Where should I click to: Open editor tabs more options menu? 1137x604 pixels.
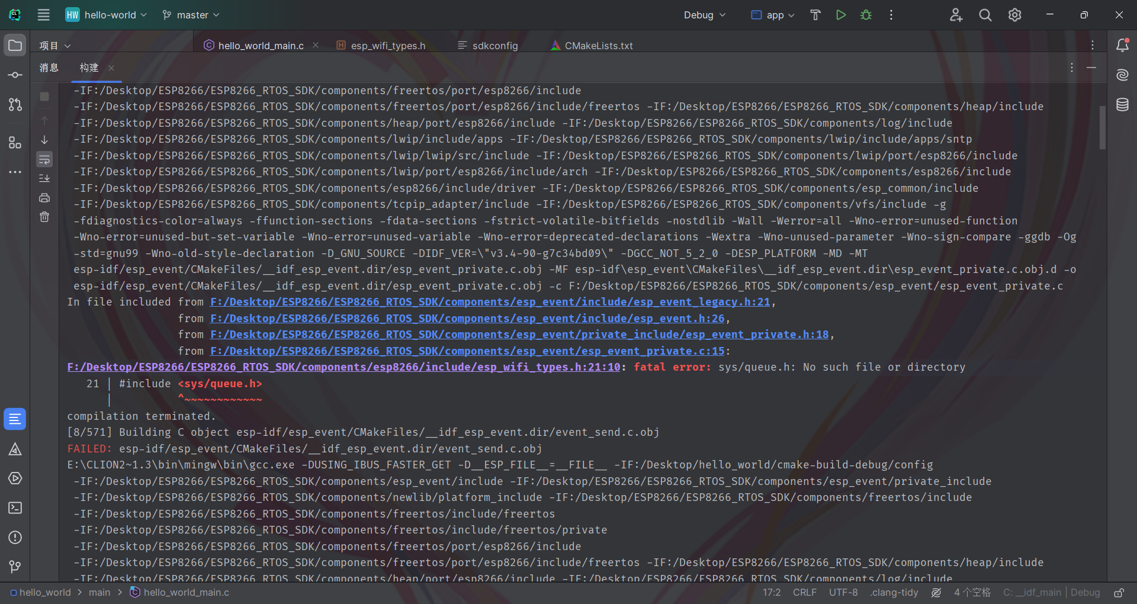[1093, 46]
